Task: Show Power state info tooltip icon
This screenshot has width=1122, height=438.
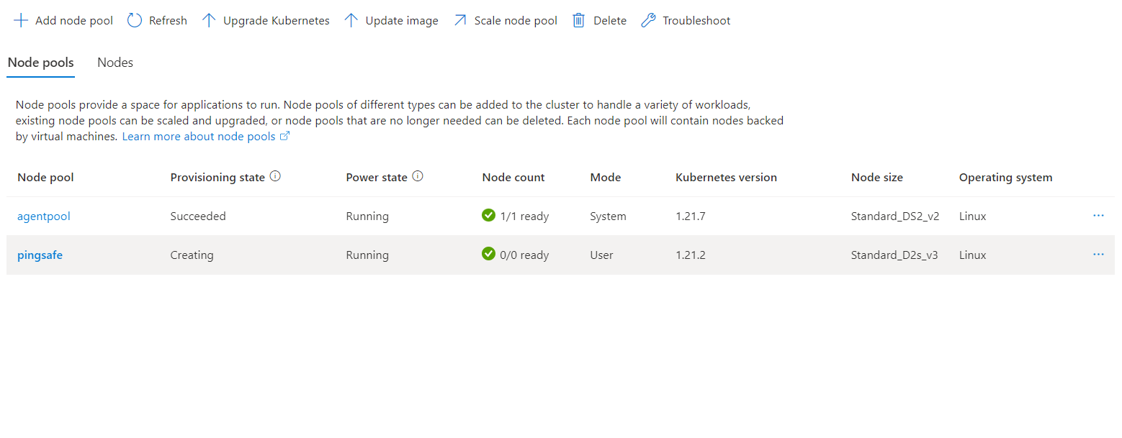Action: 418,177
